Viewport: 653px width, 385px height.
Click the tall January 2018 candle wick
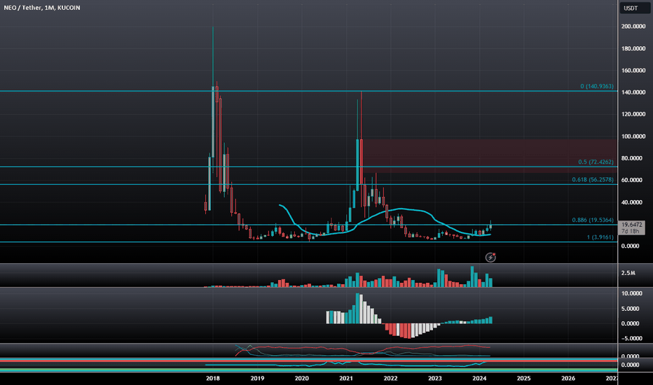[213, 56]
